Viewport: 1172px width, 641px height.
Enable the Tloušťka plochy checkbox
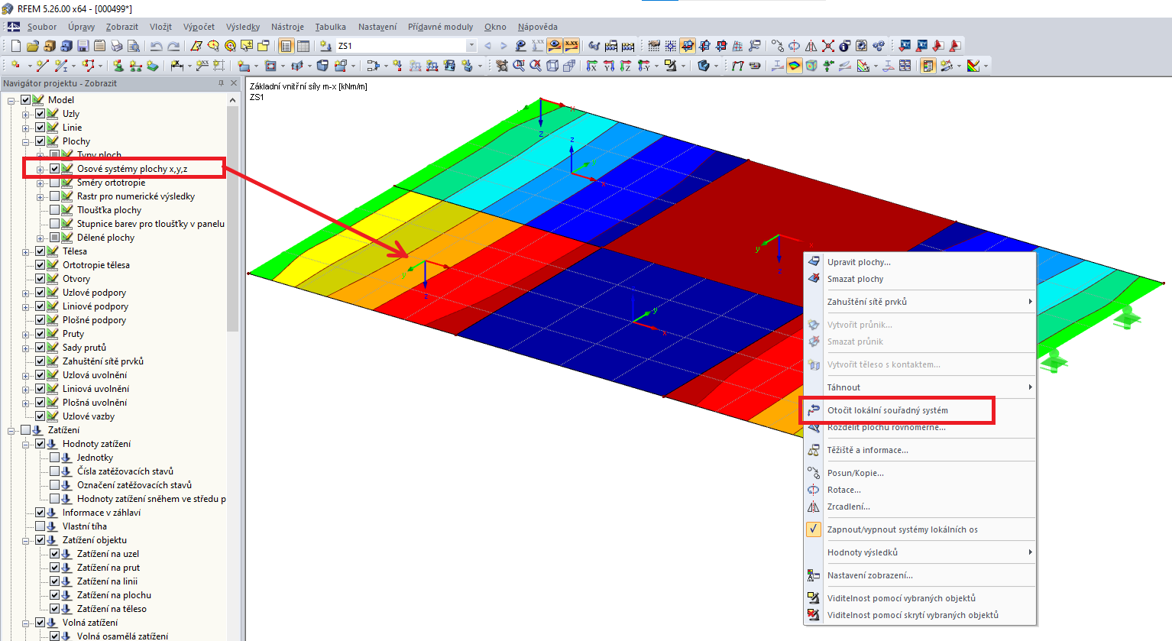tap(54, 210)
